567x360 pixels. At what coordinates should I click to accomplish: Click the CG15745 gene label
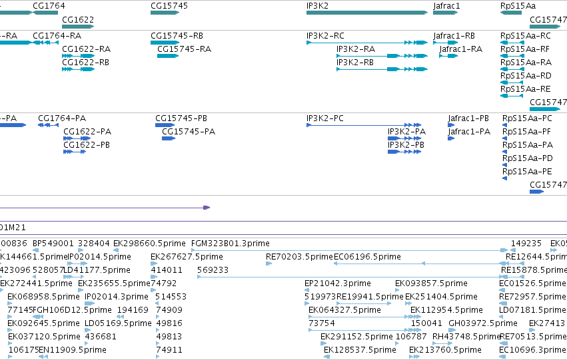(169, 6)
